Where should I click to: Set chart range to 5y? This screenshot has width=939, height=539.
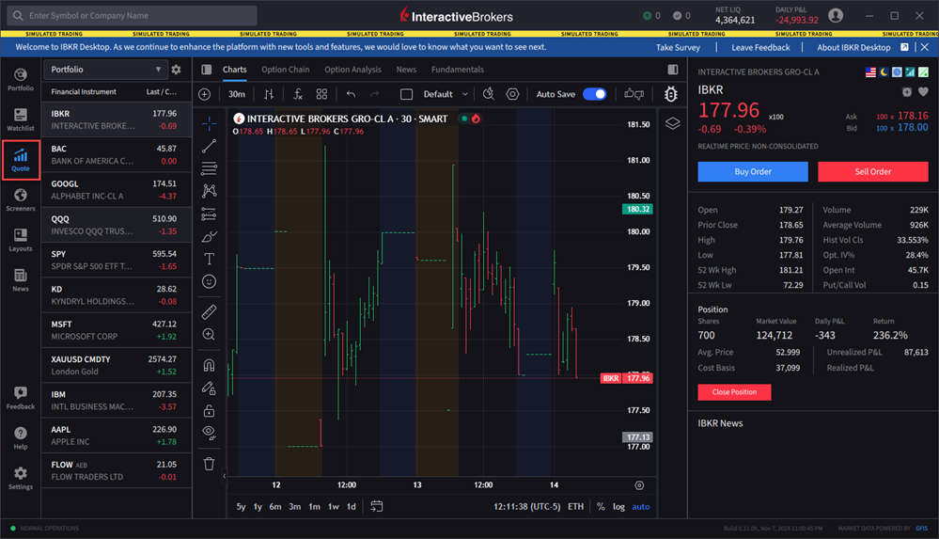pyautogui.click(x=241, y=507)
